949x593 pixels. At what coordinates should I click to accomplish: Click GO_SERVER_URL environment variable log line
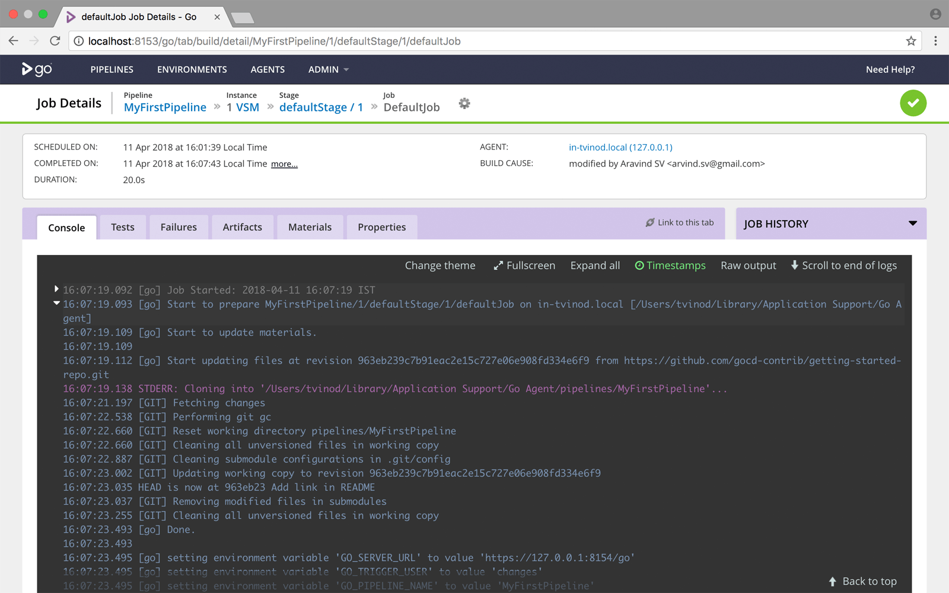pos(349,558)
